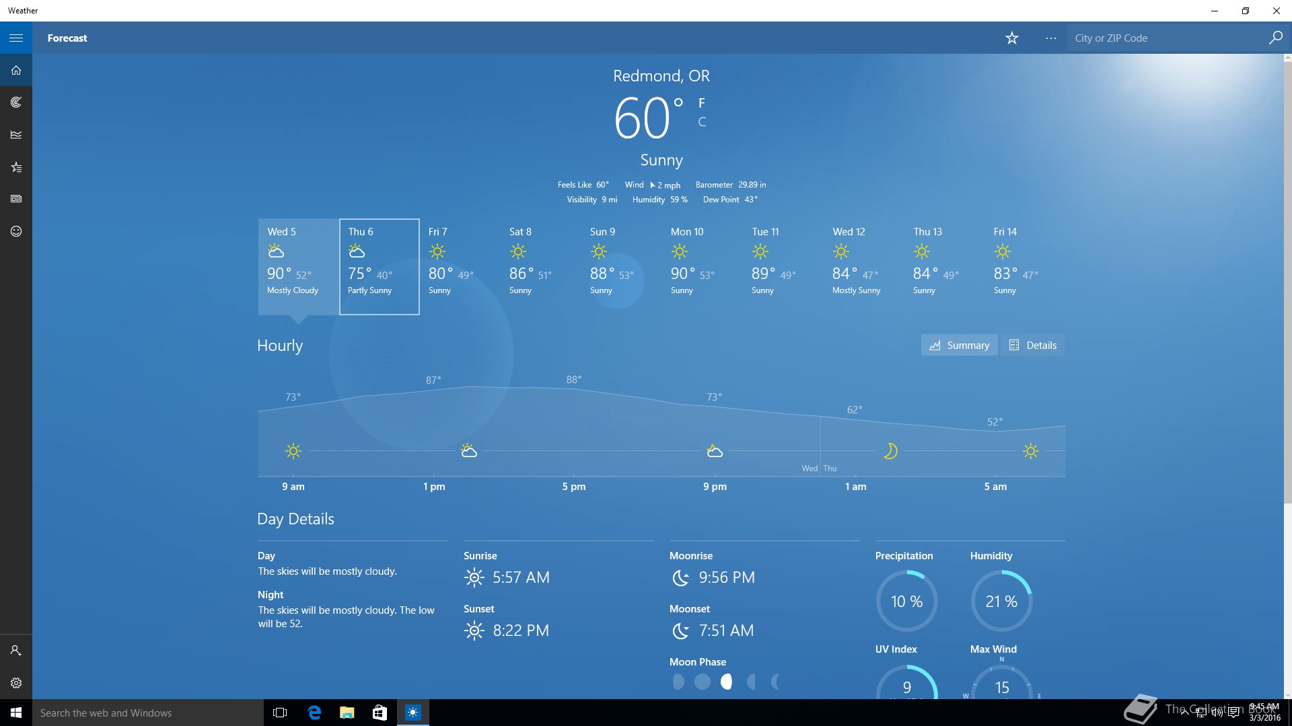Viewport: 1292px width, 726px height.
Task: Click the Moonrise moon icon
Action: tap(681, 577)
